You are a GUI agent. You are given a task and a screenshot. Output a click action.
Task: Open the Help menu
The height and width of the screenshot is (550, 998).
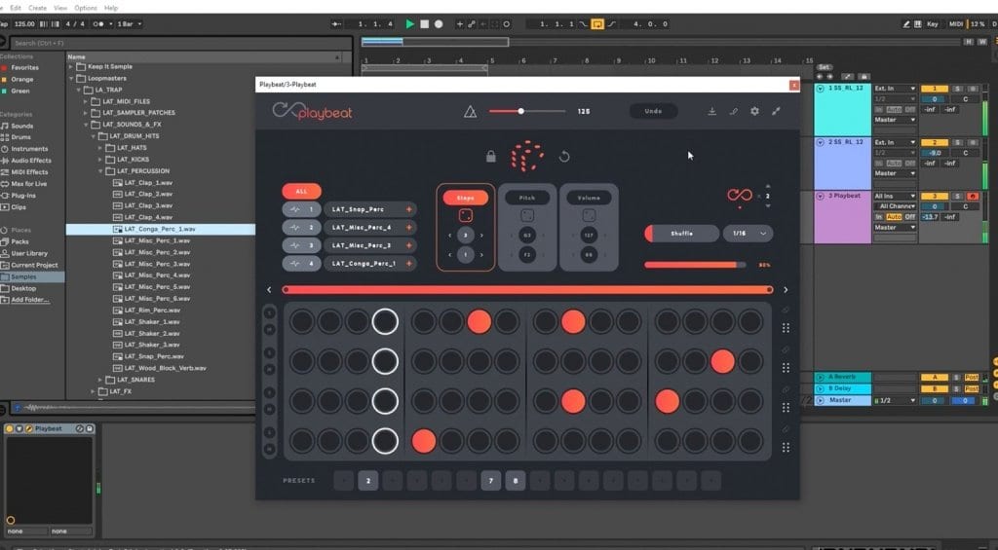(111, 8)
